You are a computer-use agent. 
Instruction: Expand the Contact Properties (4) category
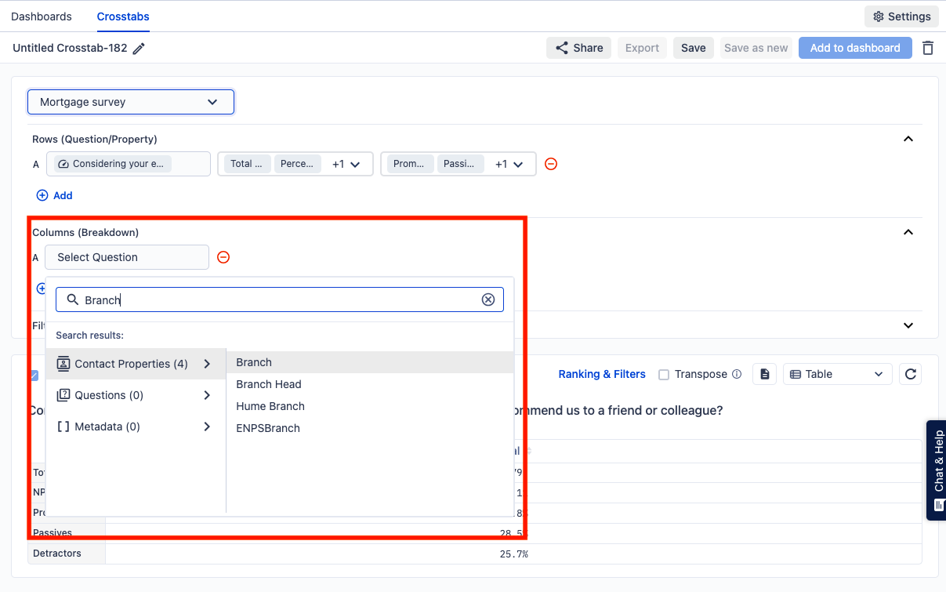135,364
